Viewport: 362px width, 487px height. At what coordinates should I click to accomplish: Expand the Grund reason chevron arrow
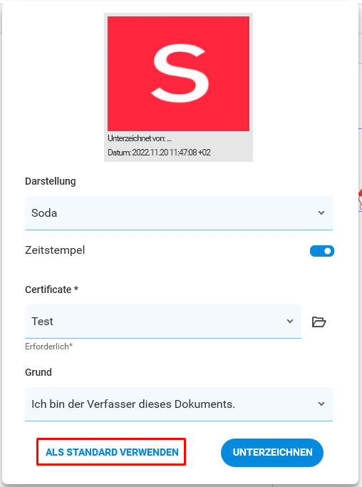point(321,404)
